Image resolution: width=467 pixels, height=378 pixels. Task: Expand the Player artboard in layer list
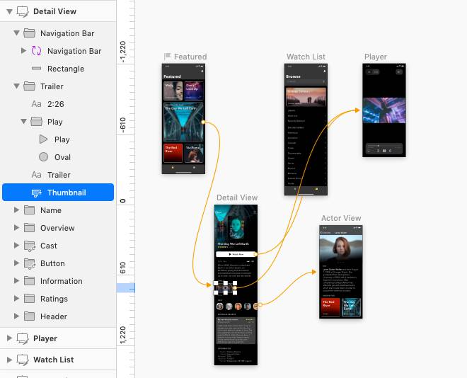(x=9, y=338)
